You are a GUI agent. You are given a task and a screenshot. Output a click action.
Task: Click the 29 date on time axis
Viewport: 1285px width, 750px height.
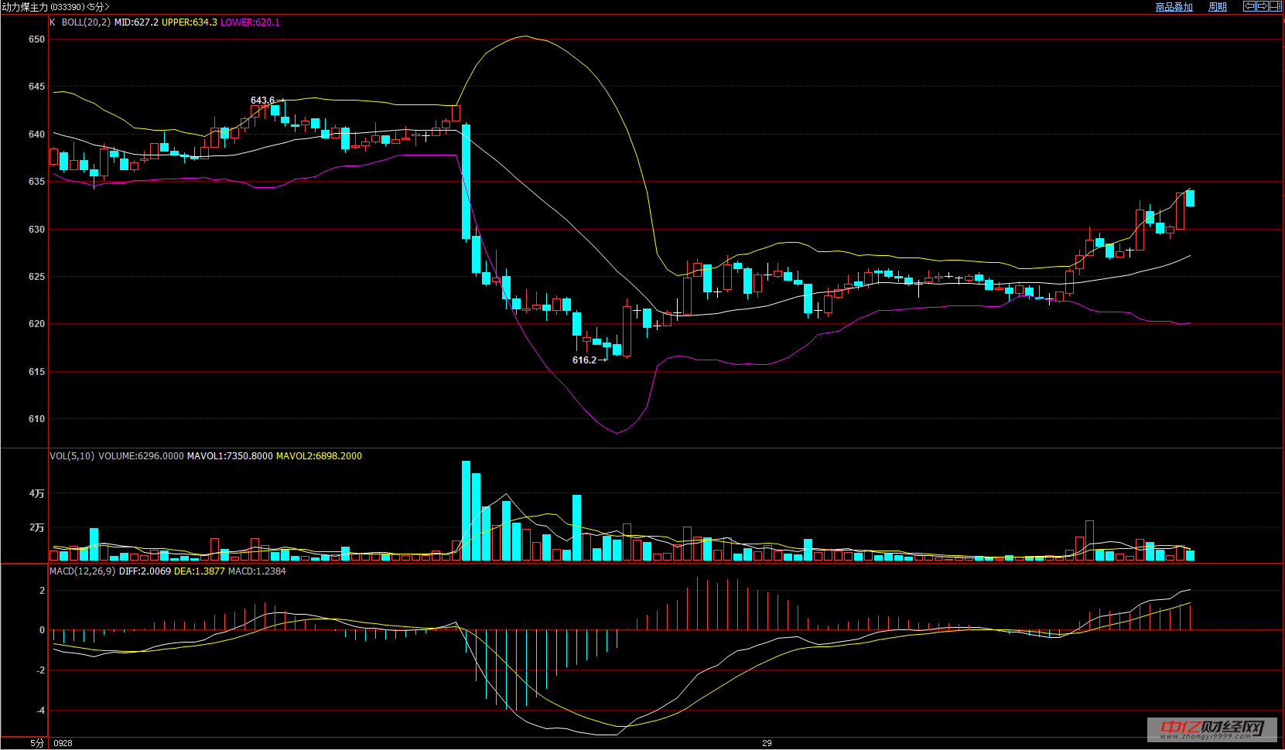[767, 743]
